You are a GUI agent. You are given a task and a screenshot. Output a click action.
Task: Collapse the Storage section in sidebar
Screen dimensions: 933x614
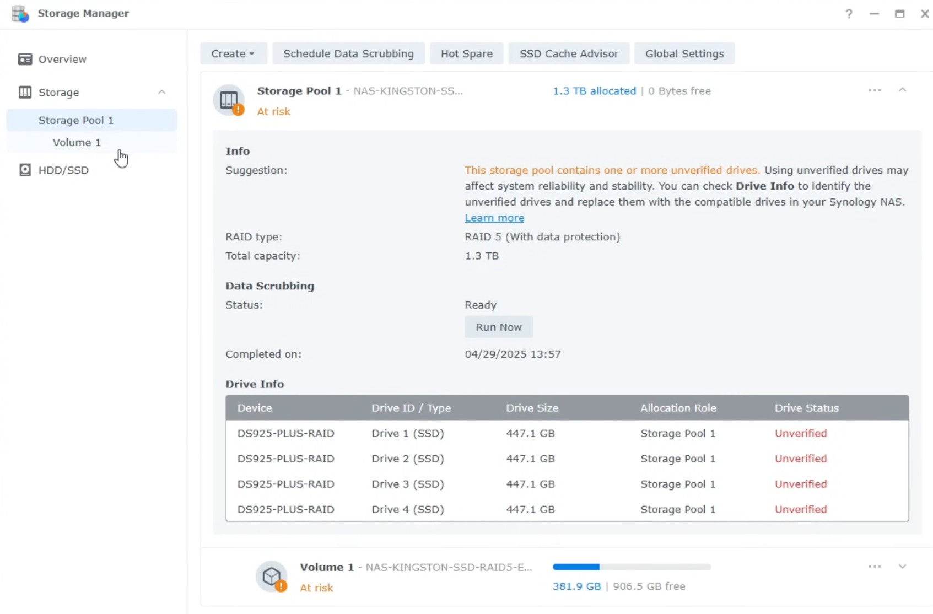(x=161, y=92)
